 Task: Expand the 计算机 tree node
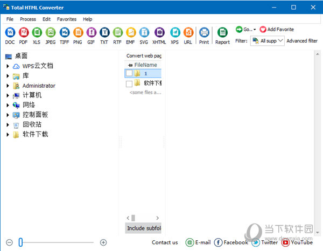tap(8, 95)
